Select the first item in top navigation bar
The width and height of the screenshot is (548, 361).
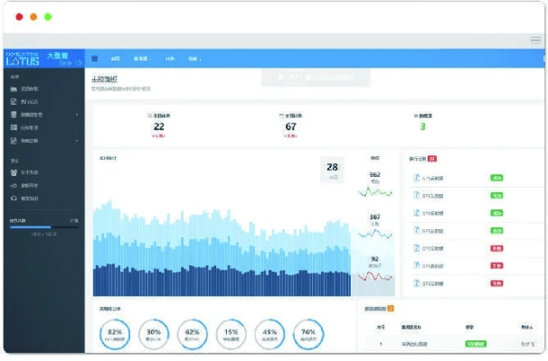115,60
